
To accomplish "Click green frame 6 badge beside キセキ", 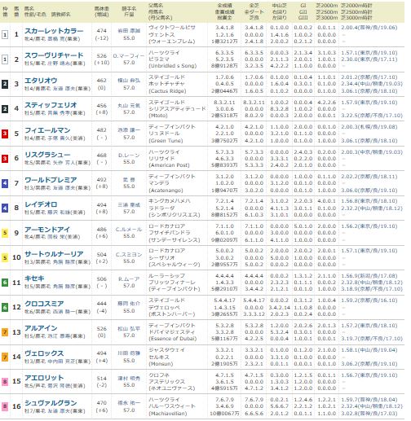I will [x=5, y=283].
